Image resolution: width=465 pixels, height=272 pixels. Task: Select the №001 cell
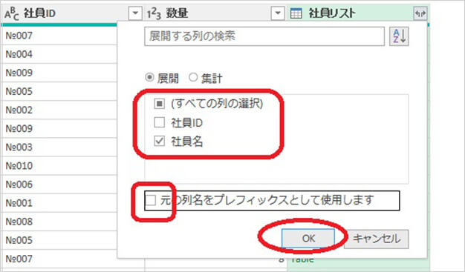(59, 203)
